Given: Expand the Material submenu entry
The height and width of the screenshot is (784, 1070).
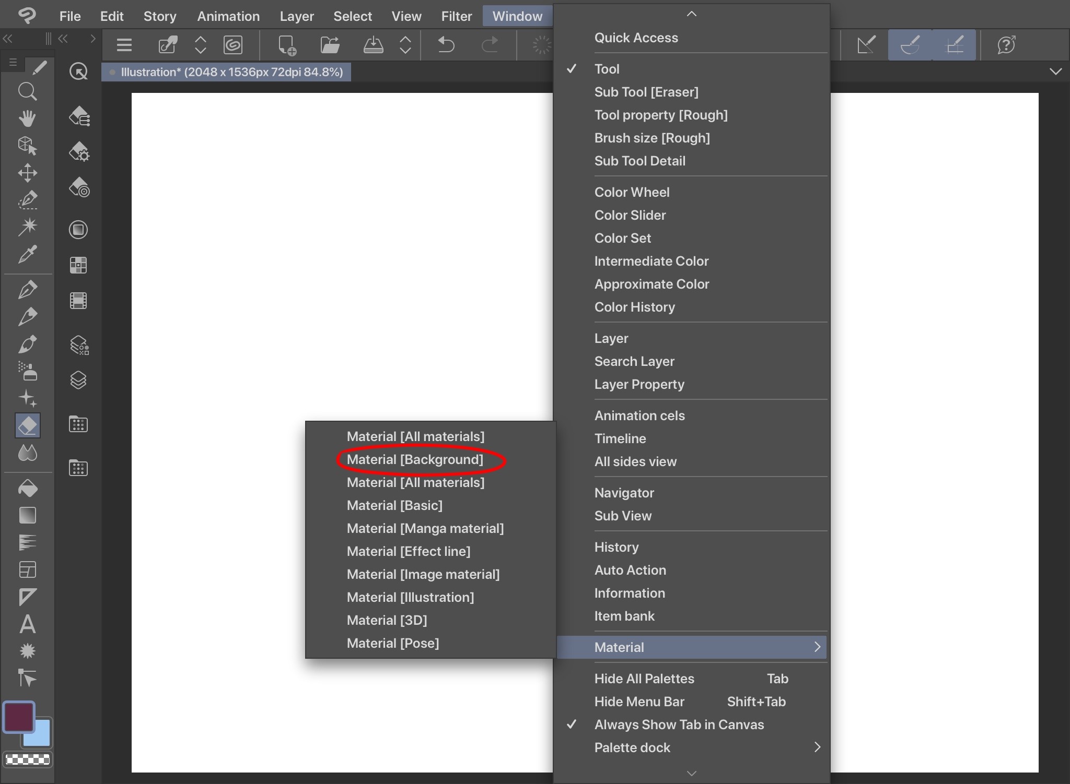Looking at the screenshot, I should click(692, 647).
